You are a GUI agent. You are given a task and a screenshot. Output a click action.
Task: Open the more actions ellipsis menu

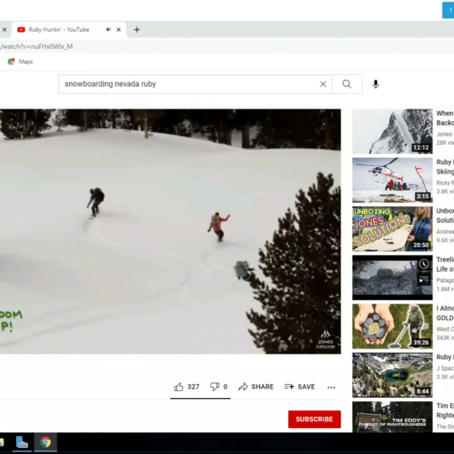[x=331, y=387]
